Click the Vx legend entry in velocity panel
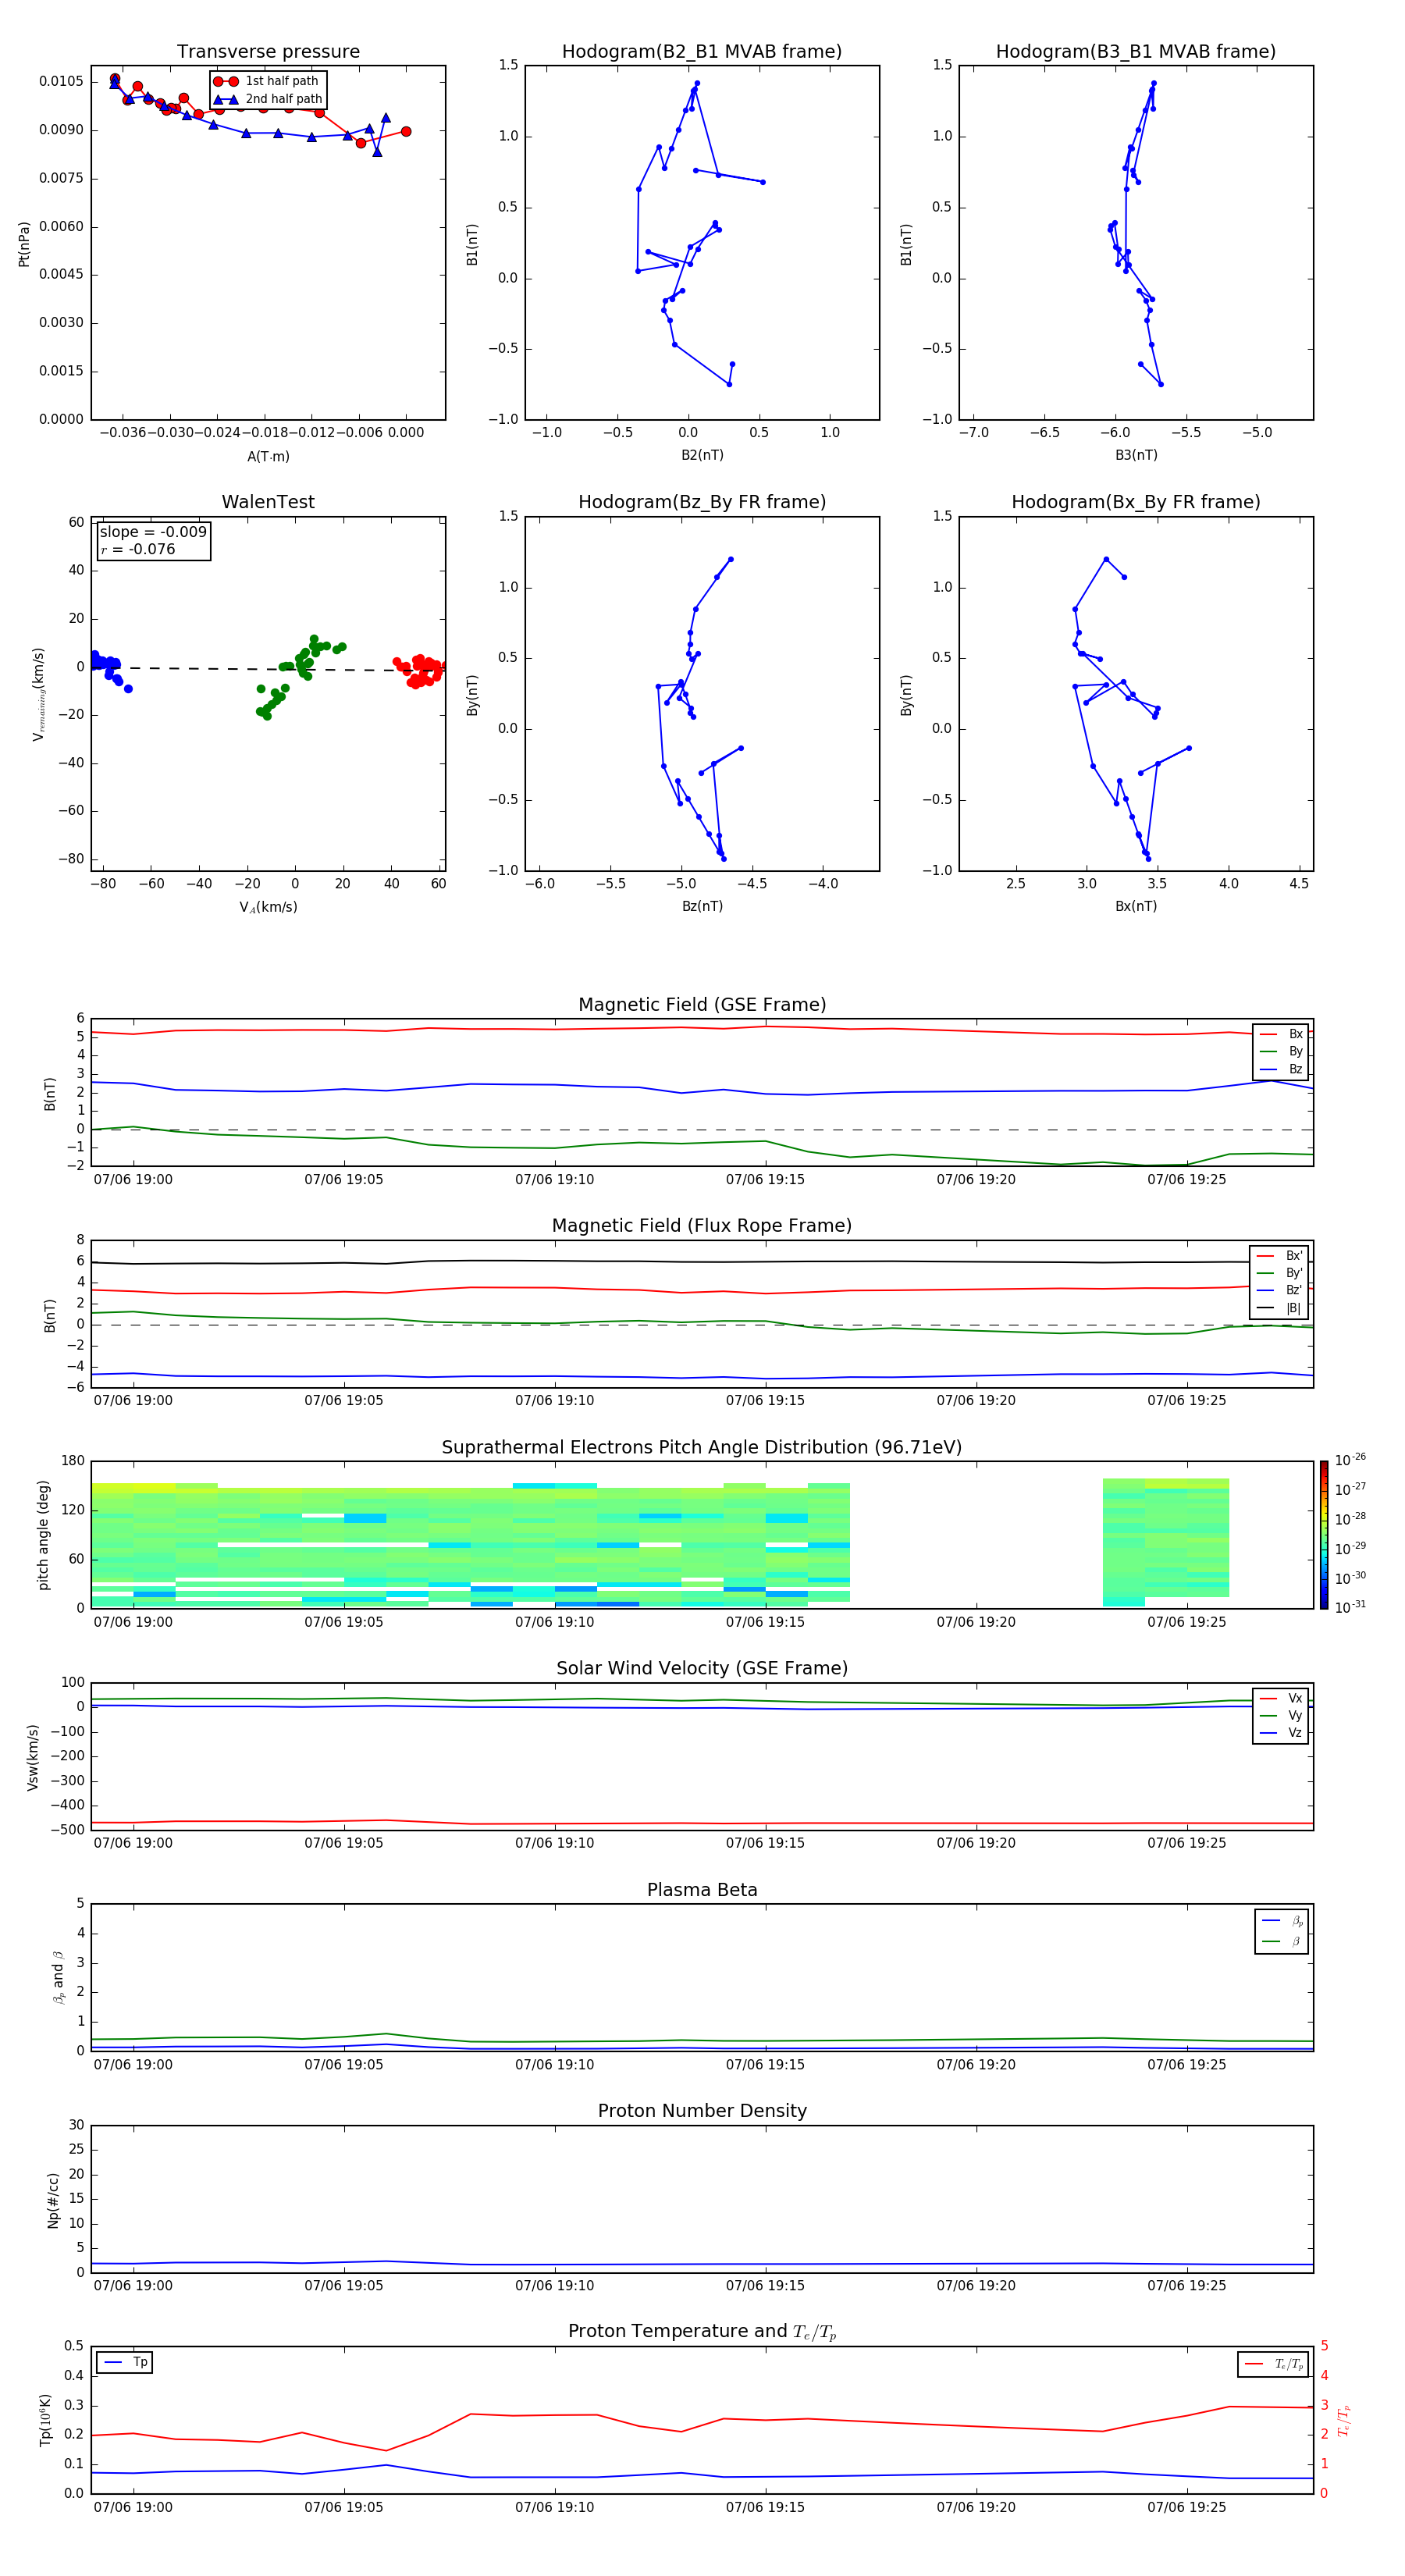Screen dimensions: 1405x2576 (1281, 1698)
